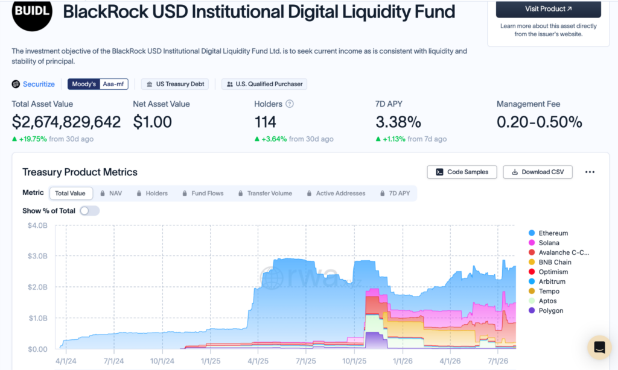Switch to the Active Addresses metric tab
Viewport: 618px width, 370px height.
(336, 193)
